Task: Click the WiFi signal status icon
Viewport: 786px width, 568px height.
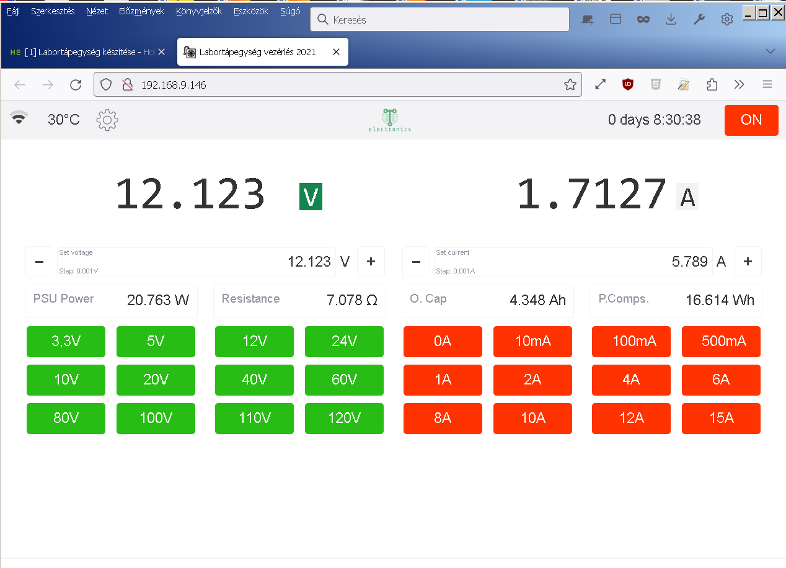Action: pos(19,118)
